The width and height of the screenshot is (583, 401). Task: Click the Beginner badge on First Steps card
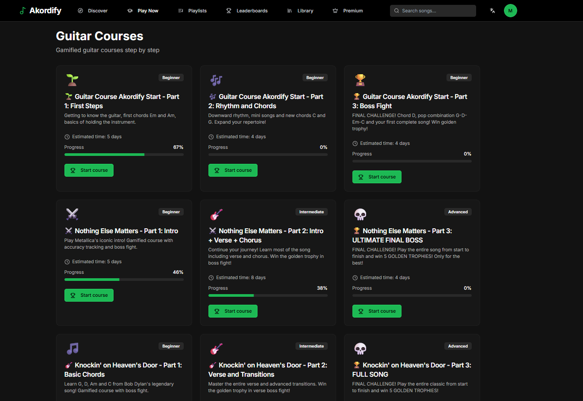pyautogui.click(x=171, y=78)
